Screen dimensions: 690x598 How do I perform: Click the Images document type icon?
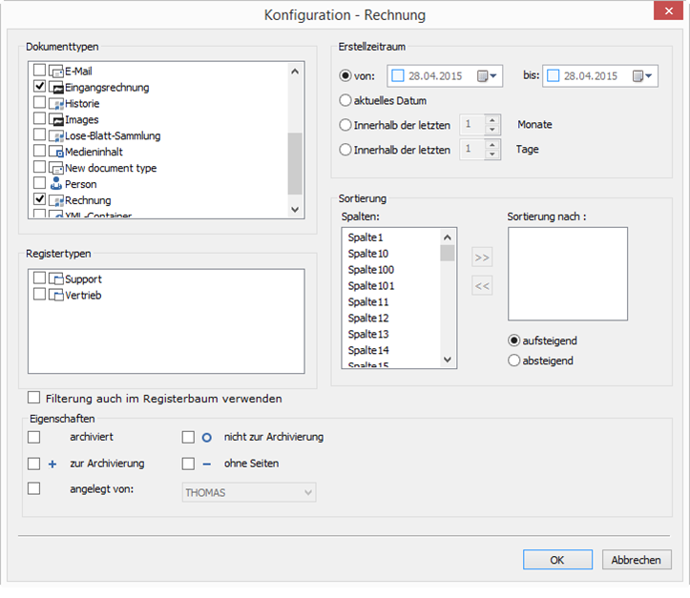click(x=56, y=120)
